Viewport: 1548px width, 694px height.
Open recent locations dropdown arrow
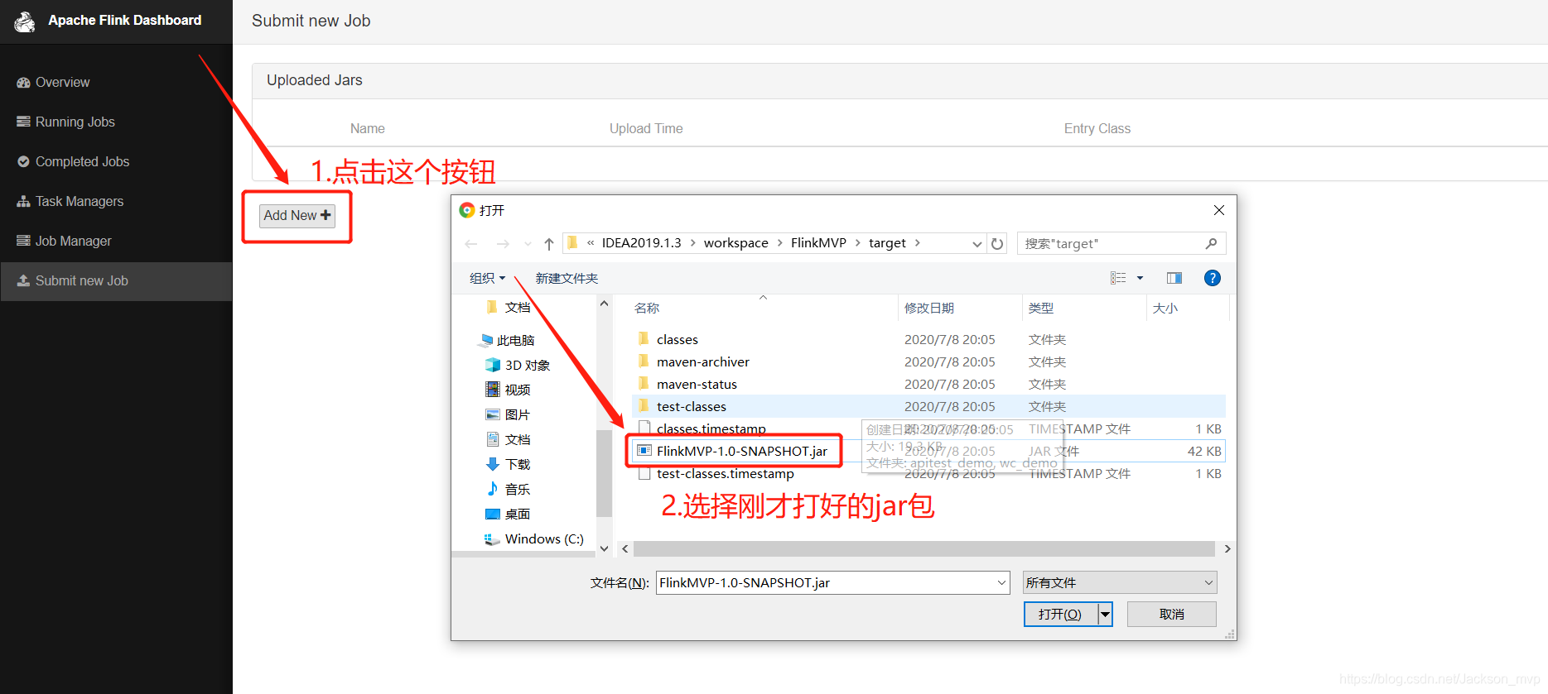tap(528, 244)
